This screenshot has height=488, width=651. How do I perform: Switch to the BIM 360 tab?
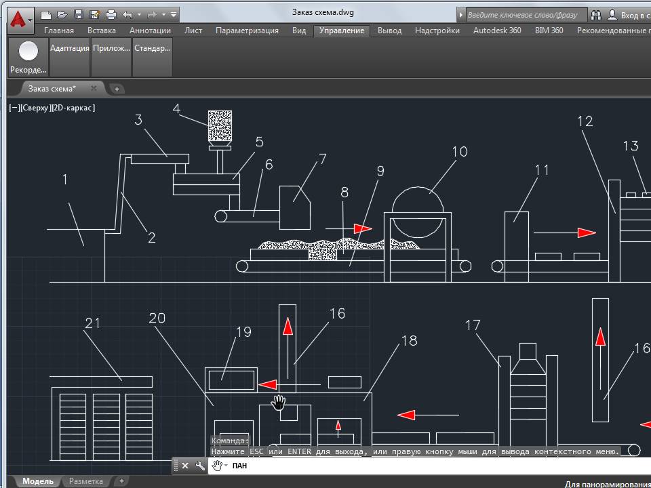549,30
